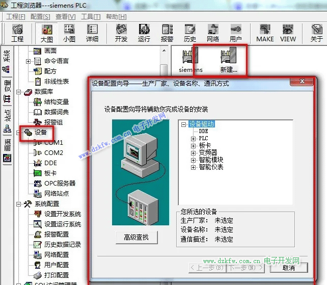Click the MAKE toolbar icon
The width and height of the screenshot is (327, 285).
coord(265,33)
